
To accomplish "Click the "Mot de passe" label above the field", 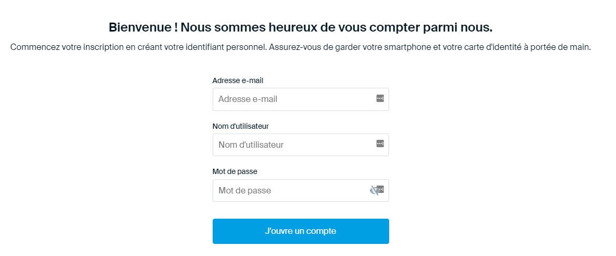I will coord(235,171).
